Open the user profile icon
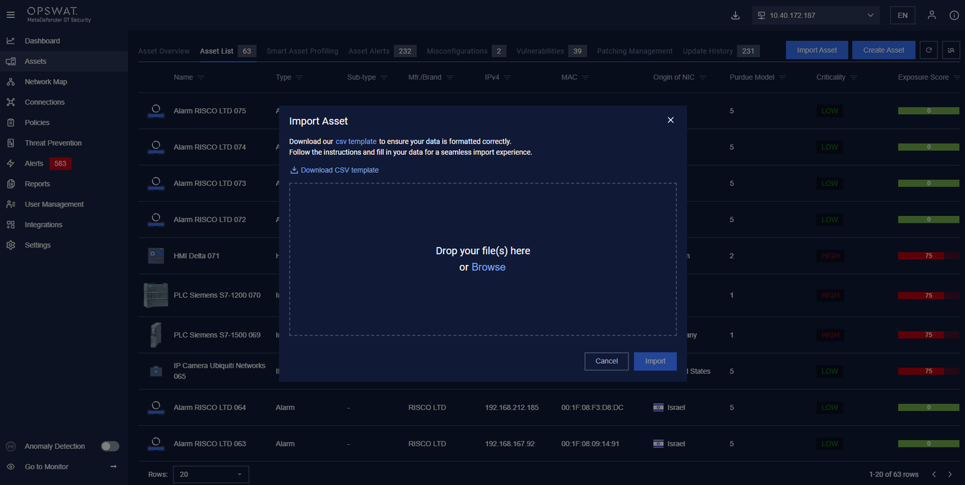 (931, 15)
